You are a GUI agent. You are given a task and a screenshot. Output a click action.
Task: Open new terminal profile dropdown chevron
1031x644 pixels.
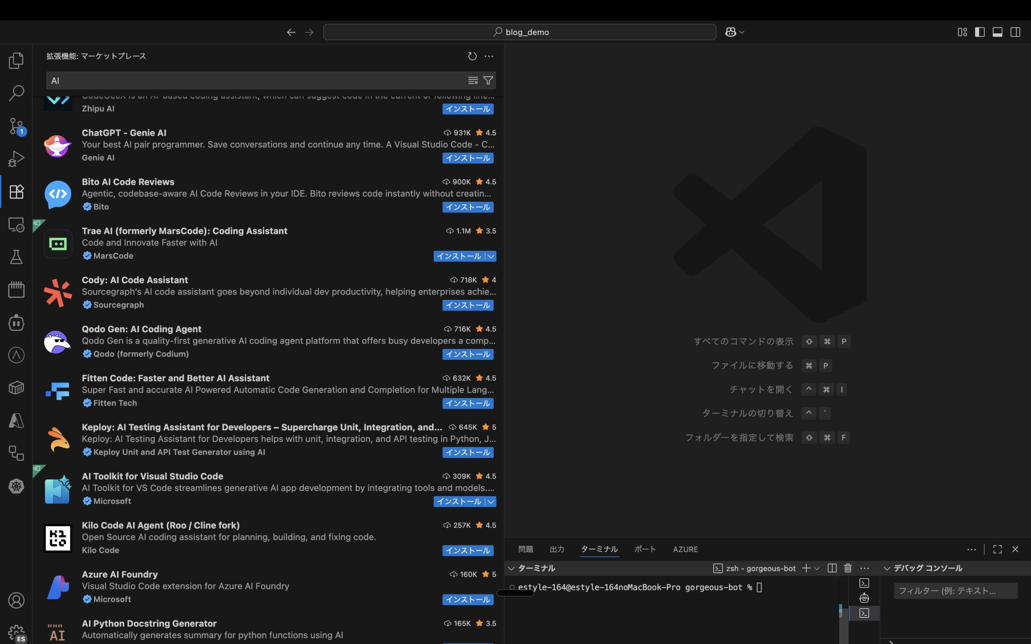pos(817,568)
